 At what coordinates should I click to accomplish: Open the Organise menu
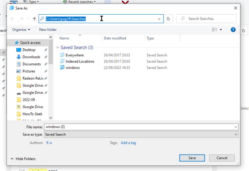[x=21, y=30]
